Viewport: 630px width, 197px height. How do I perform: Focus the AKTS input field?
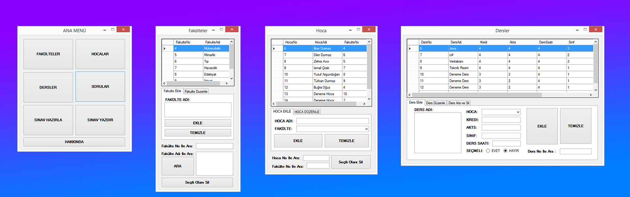point(501,128)
